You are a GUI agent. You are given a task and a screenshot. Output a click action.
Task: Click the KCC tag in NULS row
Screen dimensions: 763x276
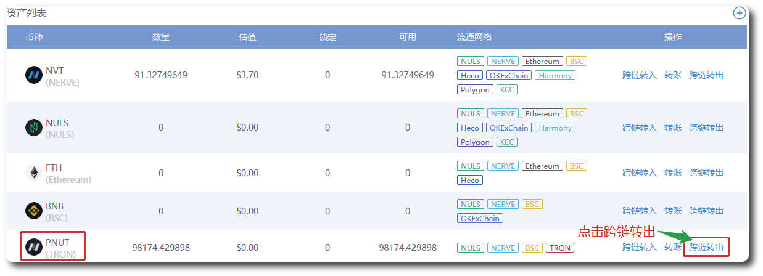click(507, 142)
